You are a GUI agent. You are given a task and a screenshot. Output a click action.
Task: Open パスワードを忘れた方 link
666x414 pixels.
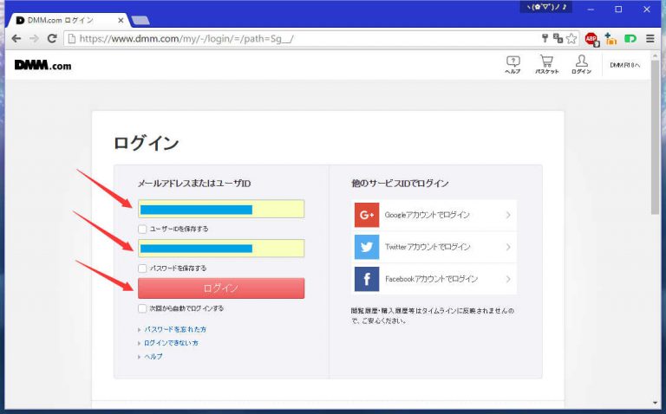coord(175,329)
